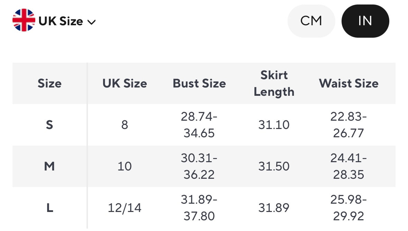Screen dimensions: 408x231
Task: Open the UK Size region selector
Action: [x=61, y=21]
